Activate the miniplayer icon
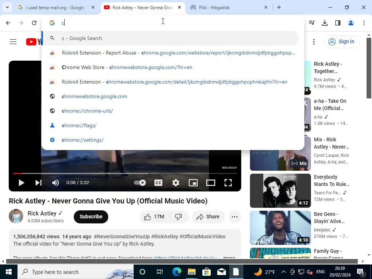The width and height of the screenshot is (372, 279). tap(193, 183)
